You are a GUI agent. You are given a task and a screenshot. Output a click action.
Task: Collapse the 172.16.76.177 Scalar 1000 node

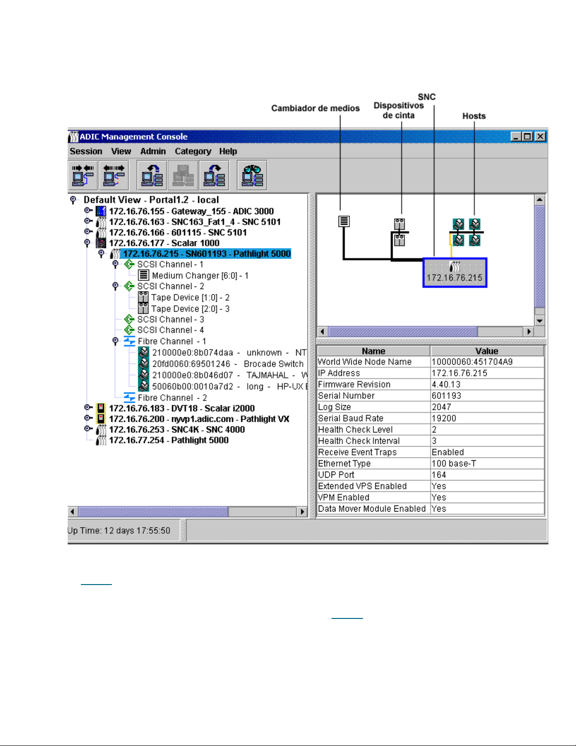pos(87,243)
